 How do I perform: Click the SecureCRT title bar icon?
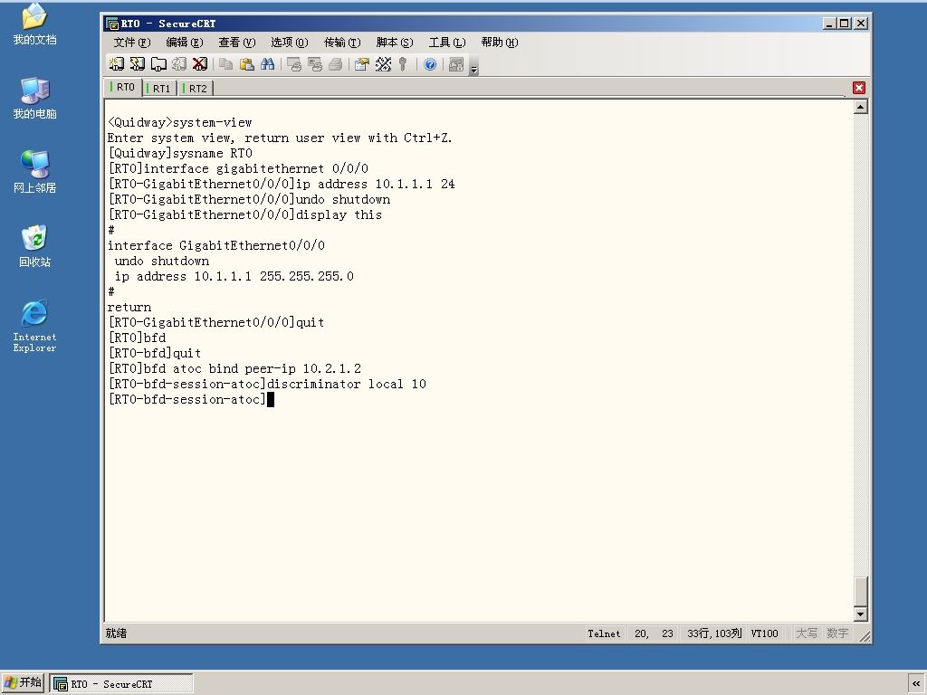pyautogui.click(x=111, y=24)
